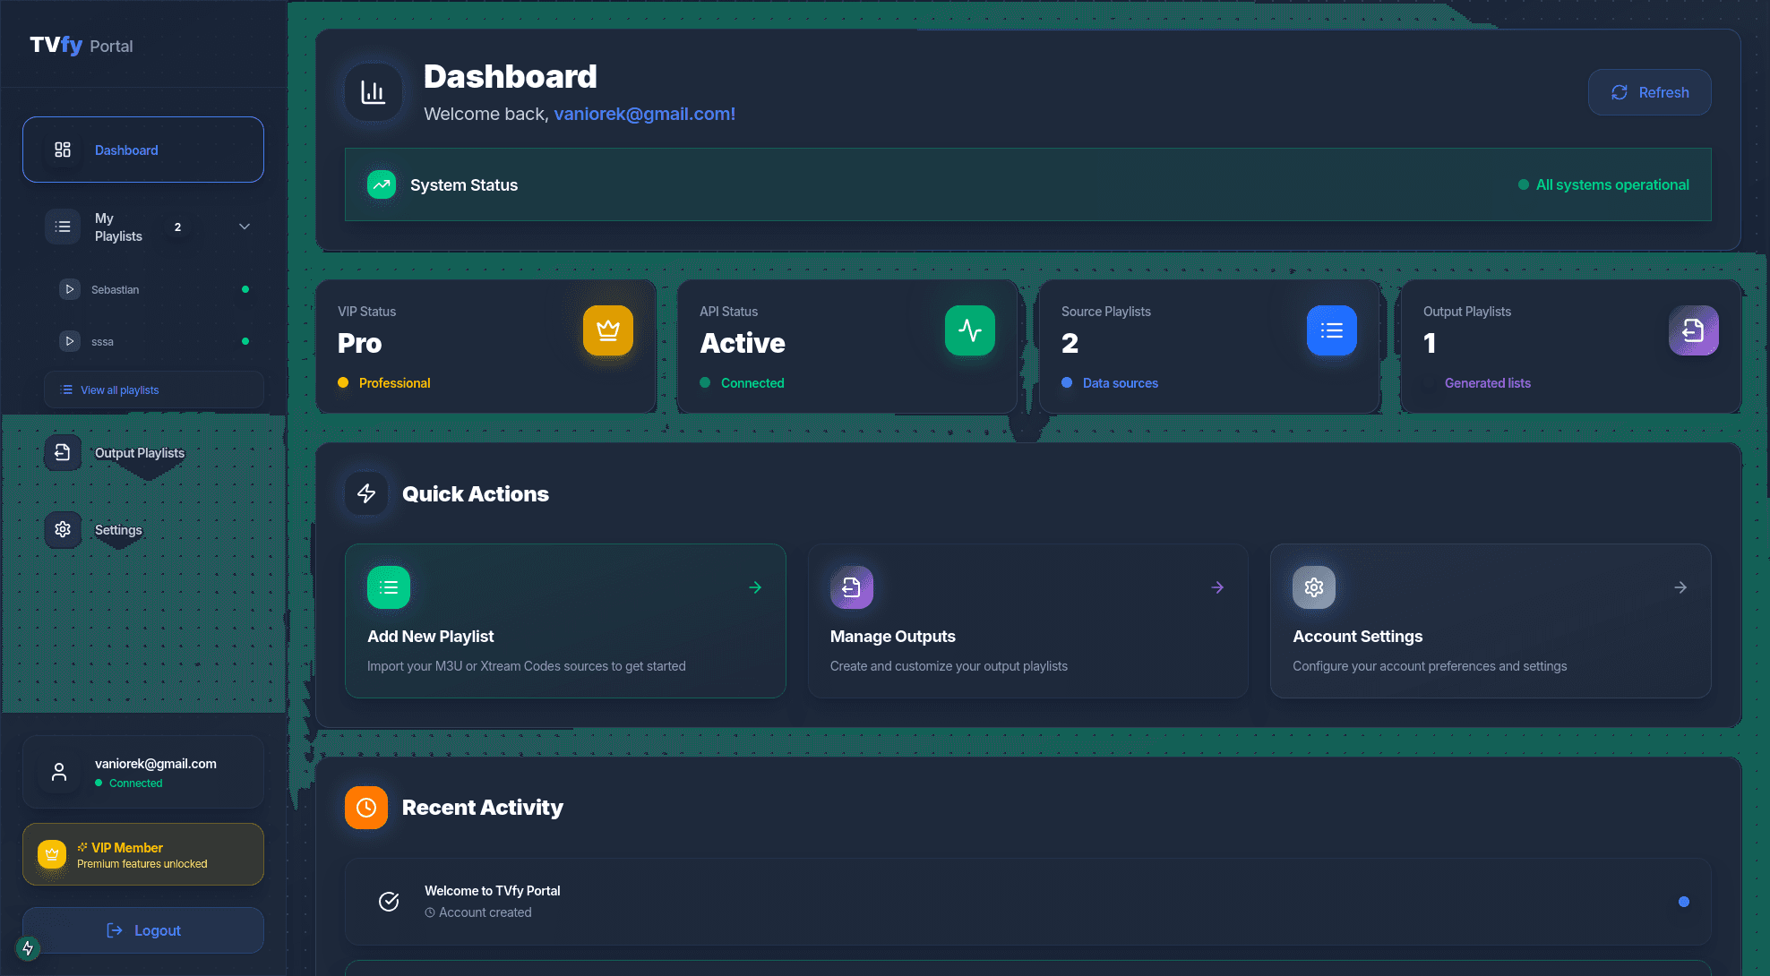The height and width of the screenshot is (976, 1770).
Task: Open My Playlists in sidebar
Action: 143,227
